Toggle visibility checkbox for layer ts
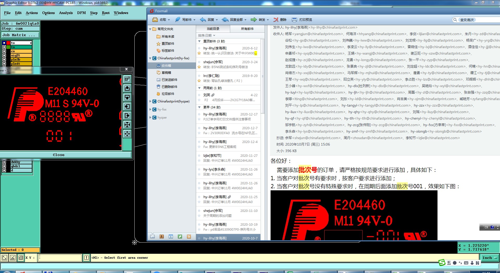The width and height of the screenshot is (500, 273). [x=4, y=47]
